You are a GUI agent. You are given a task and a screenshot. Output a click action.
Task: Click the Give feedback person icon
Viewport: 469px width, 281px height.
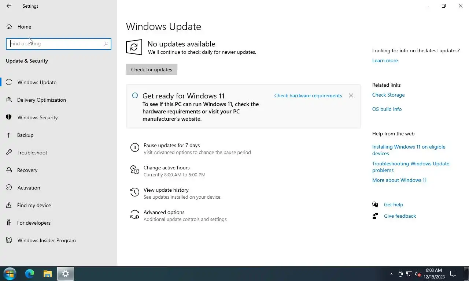point(375,216)
